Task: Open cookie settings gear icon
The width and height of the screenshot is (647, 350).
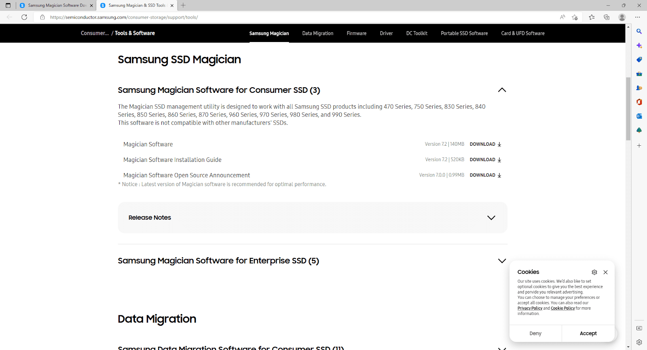Action: point(594,272)
